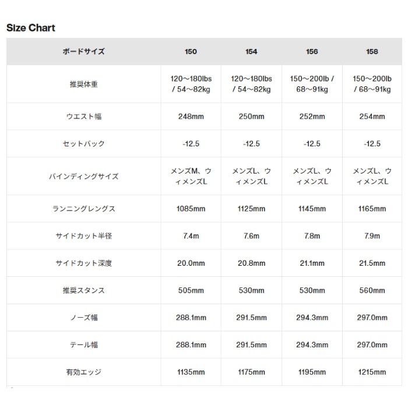Screen dimensions: 408x408
Task: Click the ノーズ幅 row label
Action: (x=83, y=318)
